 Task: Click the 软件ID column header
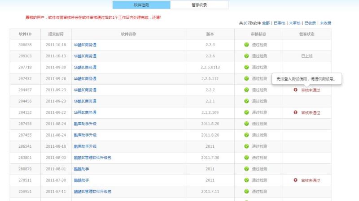pos(25,34)
